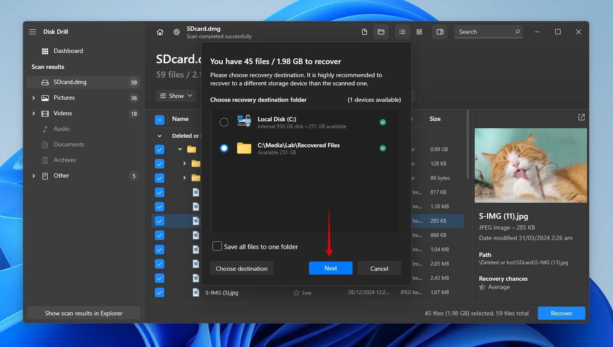Select the Recovered Files folder radio button
The width and height of the screenshot is (613, 347).
click(x=224, y=148)
